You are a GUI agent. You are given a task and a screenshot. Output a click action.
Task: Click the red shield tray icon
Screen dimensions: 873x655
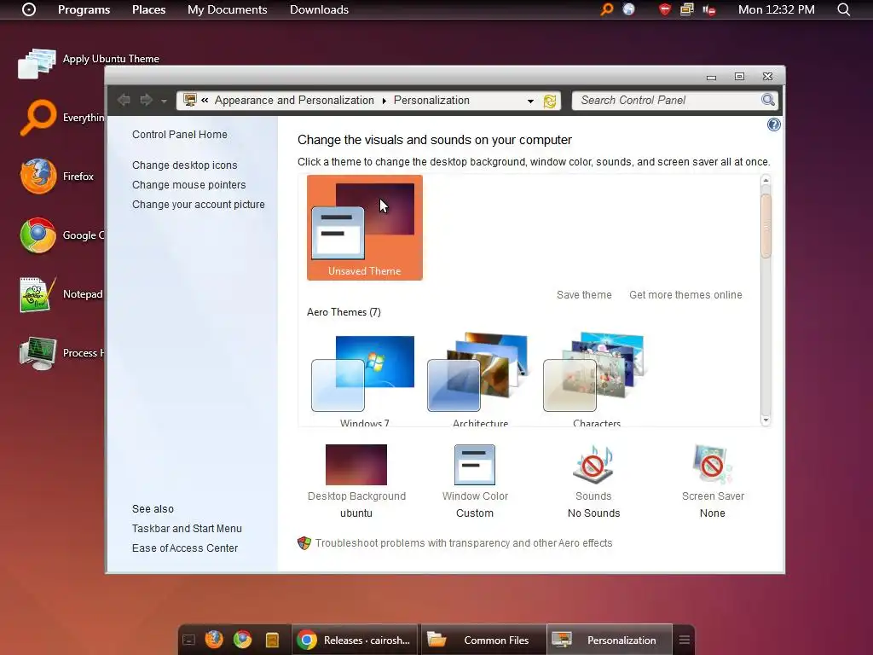pyautogui.click(x=665, y=9)
